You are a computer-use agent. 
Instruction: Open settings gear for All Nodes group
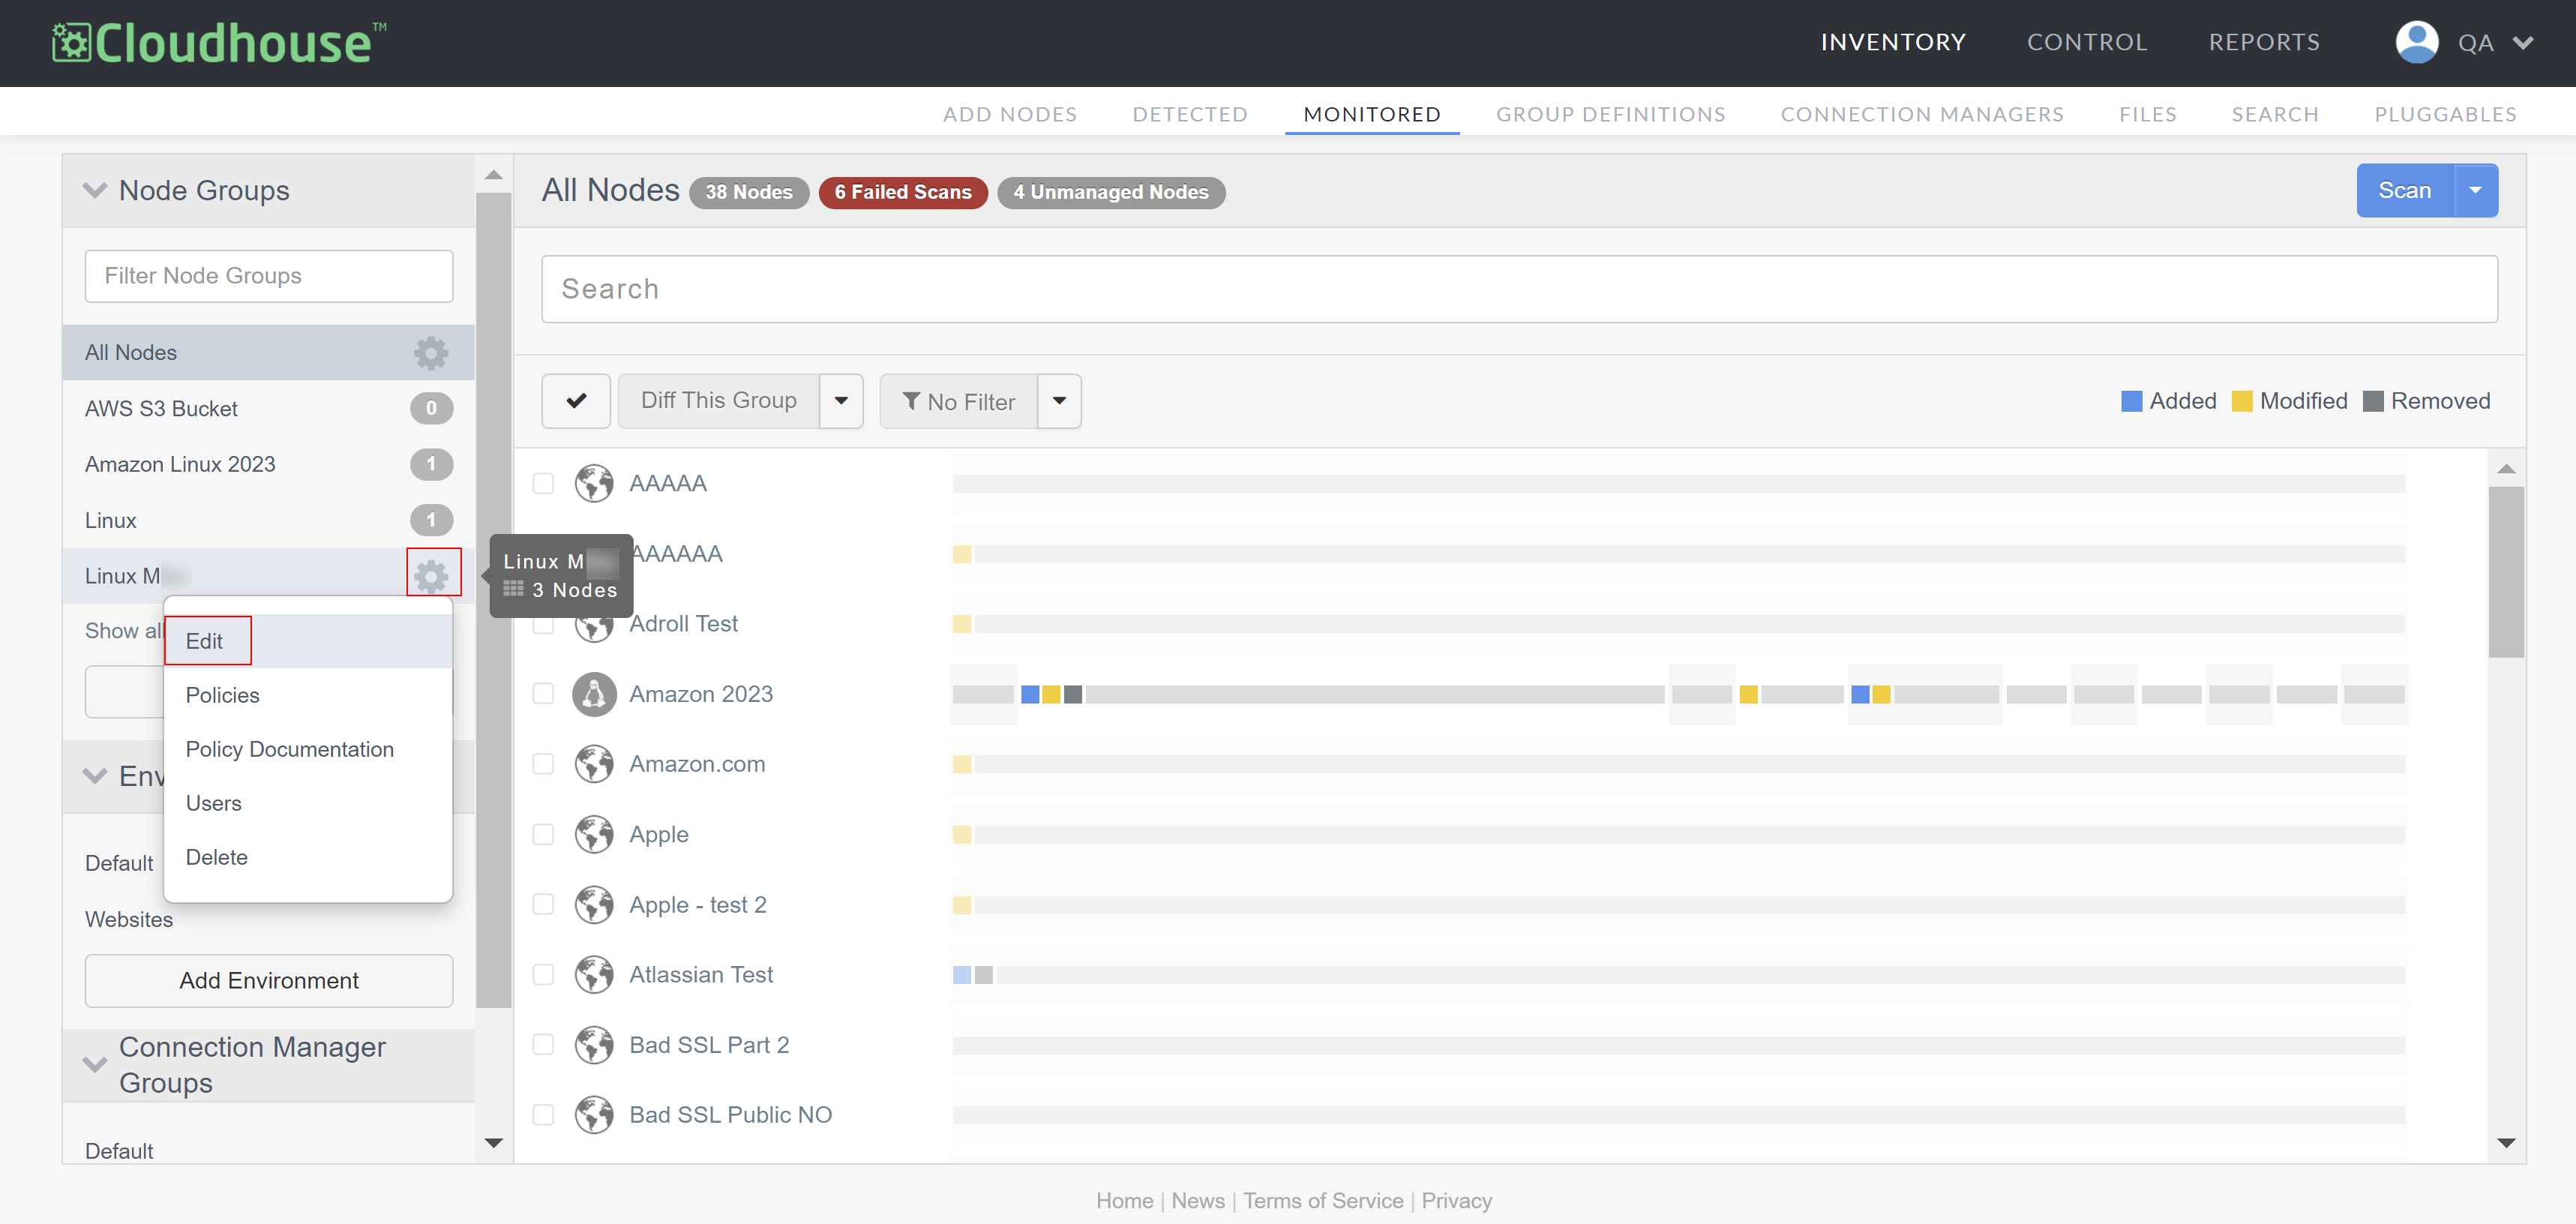431,352
